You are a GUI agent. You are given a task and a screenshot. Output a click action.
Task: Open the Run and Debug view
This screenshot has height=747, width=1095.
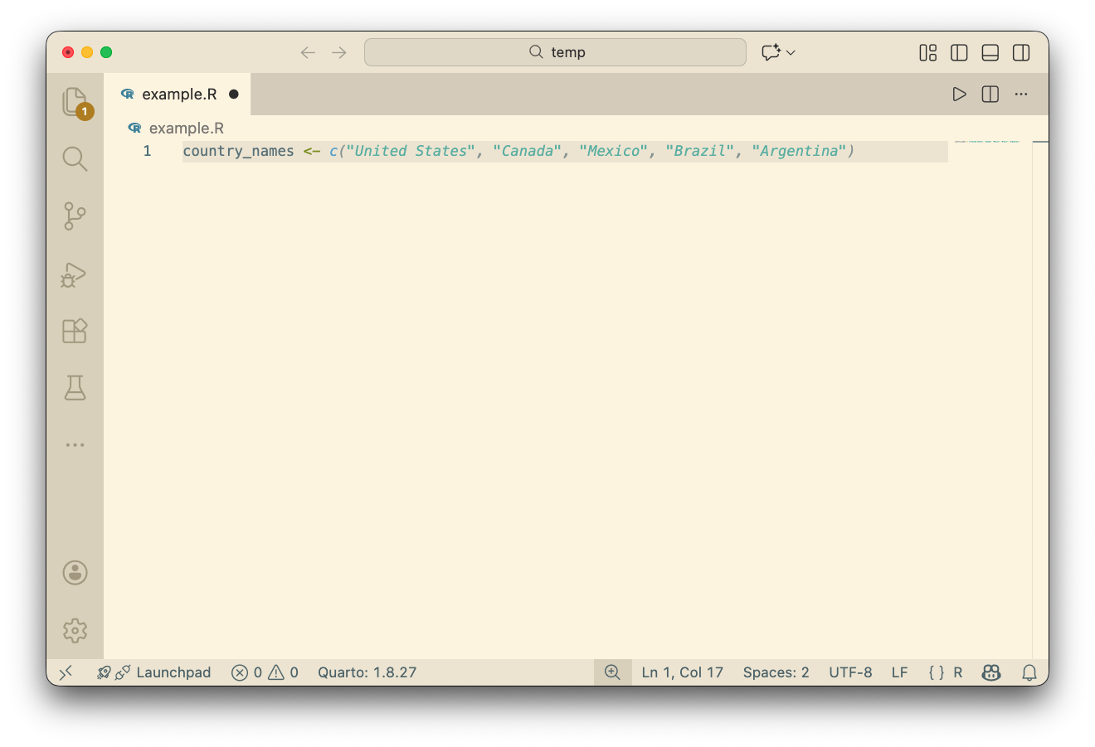[75, 274]
